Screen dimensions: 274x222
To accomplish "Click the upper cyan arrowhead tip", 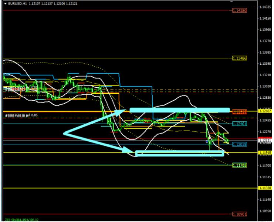I will tap(127, 110).
